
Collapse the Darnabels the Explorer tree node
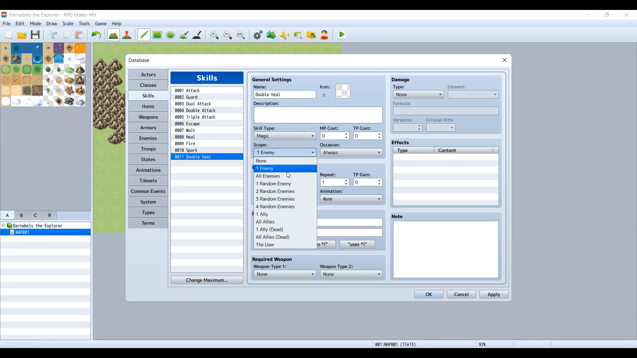pos(3,225)
